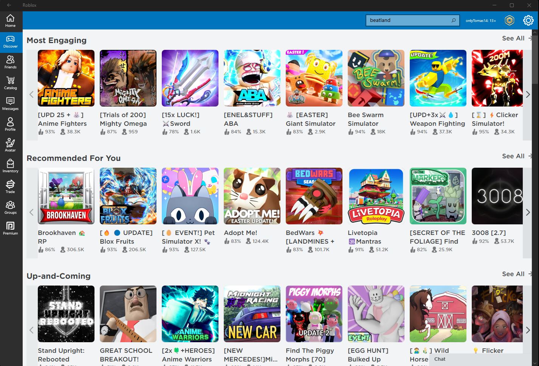Open the Bee Swarm Simulator thumbnail

click(376, 78)
